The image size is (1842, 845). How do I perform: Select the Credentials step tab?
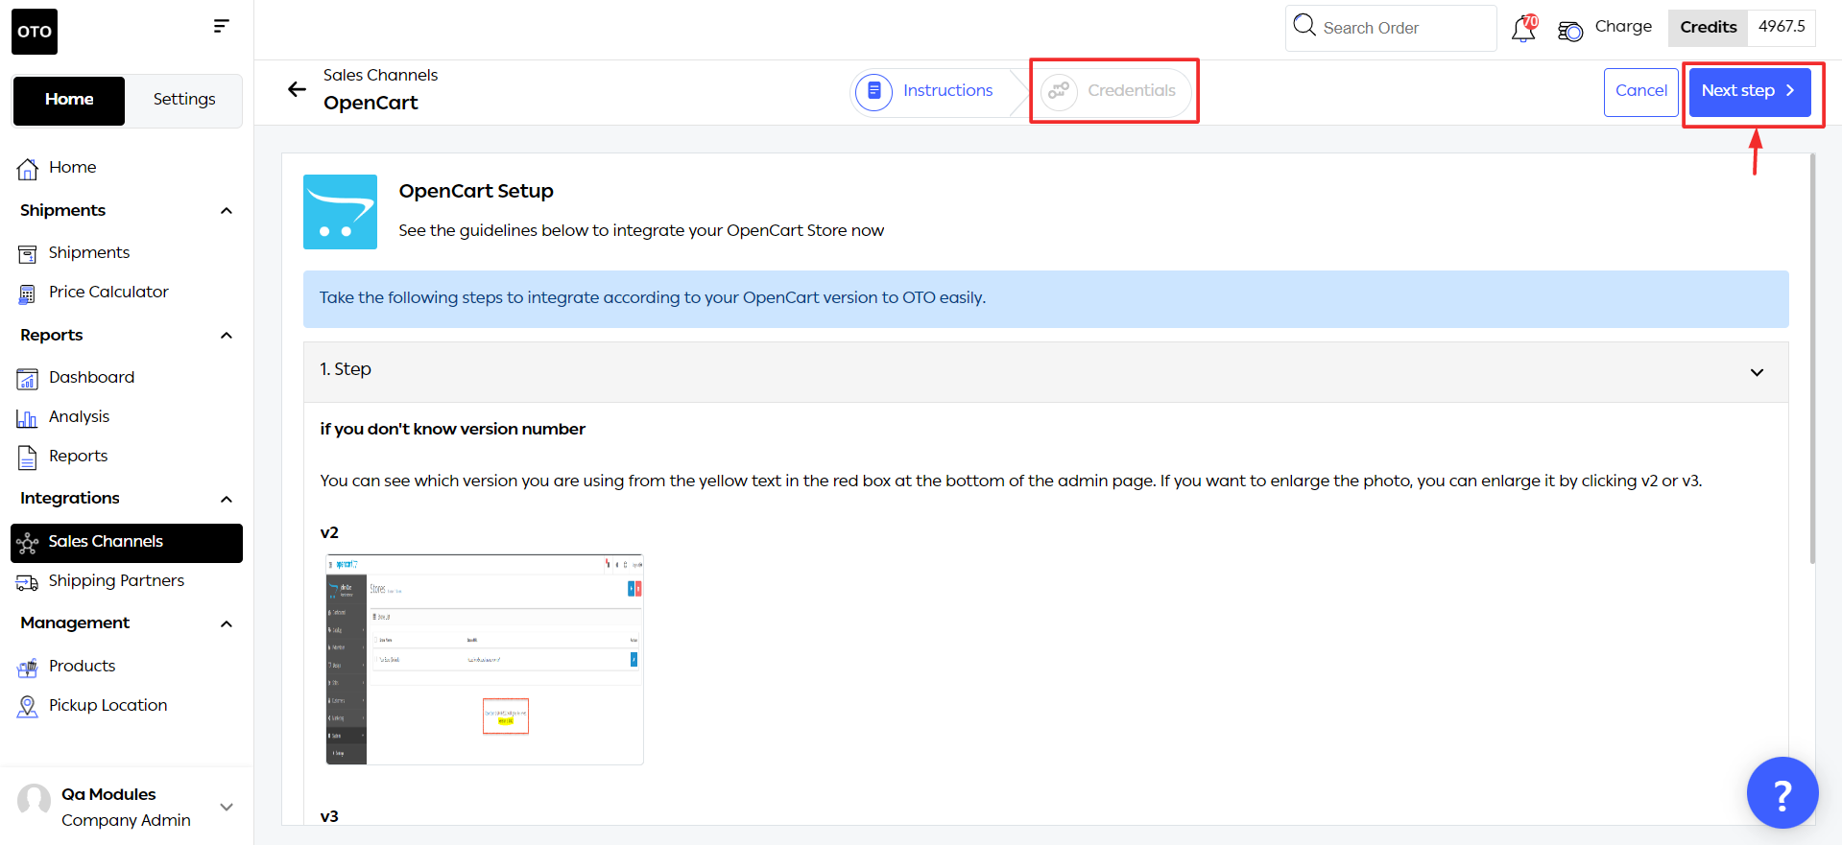coord(1114,91)
